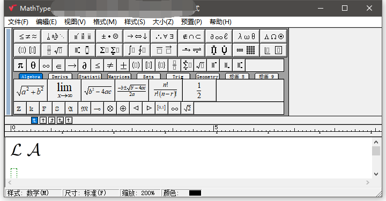Open the 视图(V) menu
Image resolution: width=386 pixels, height=201 pixels.
point(75,22)
